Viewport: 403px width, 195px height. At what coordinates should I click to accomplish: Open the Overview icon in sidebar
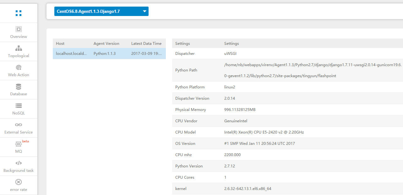point(19,29)
